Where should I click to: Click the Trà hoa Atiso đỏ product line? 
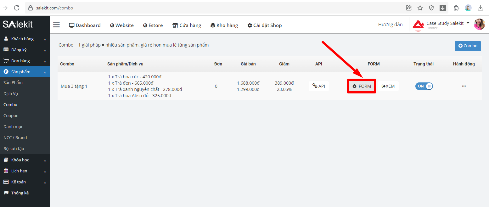tap(139, 96)
